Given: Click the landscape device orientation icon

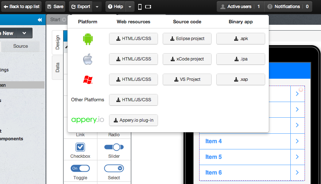Looking at the screenshot, I should point(148,7).
